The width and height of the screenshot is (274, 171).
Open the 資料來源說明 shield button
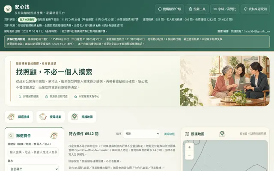tap(255, 9)
